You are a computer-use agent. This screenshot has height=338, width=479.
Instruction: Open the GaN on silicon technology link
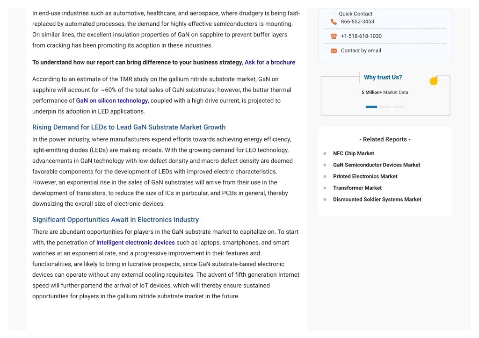(112, 101)
